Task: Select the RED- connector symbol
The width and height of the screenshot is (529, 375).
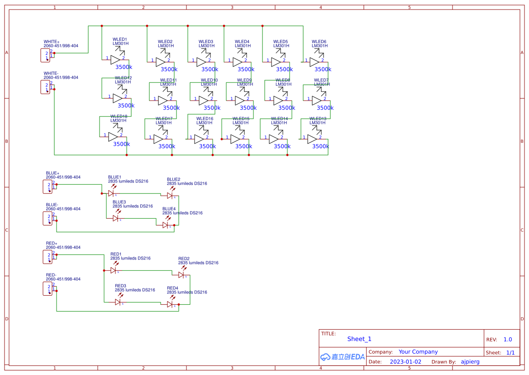Action: (x=48, y=288)
